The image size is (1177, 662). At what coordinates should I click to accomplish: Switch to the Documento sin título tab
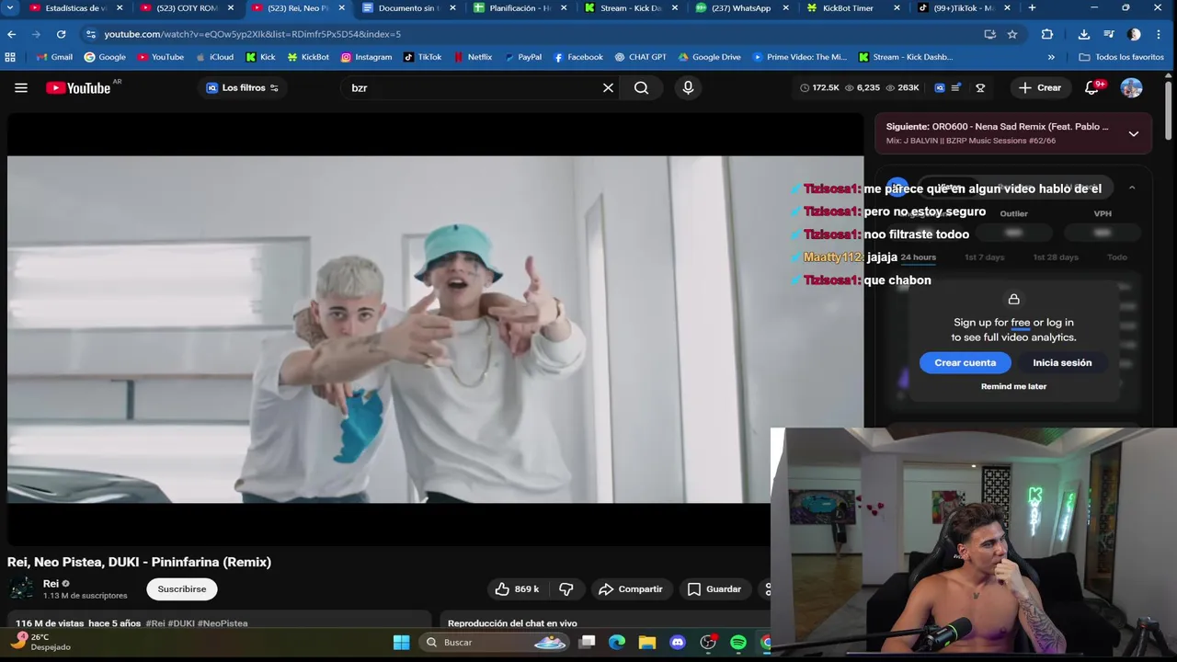(407, 8)
